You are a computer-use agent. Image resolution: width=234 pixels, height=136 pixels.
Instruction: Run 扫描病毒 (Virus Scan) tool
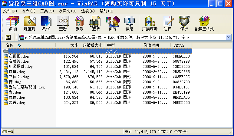click(150, 23)
